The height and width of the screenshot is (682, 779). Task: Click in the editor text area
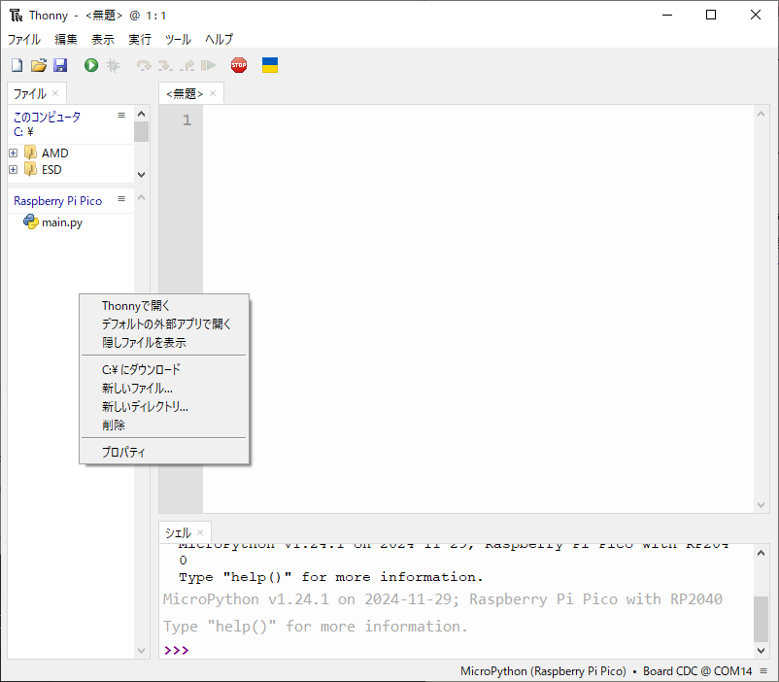[x=478, y=308]
